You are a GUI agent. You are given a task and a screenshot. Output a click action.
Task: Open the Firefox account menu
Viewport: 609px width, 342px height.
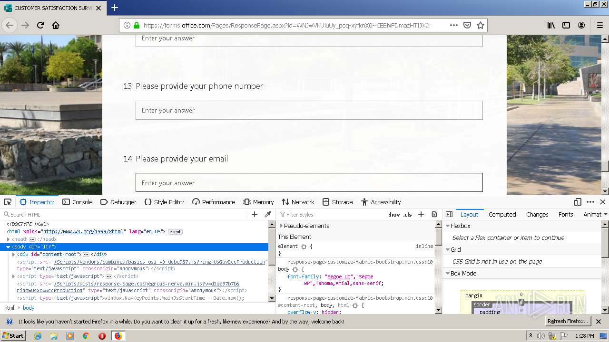(x=581, y=25)
